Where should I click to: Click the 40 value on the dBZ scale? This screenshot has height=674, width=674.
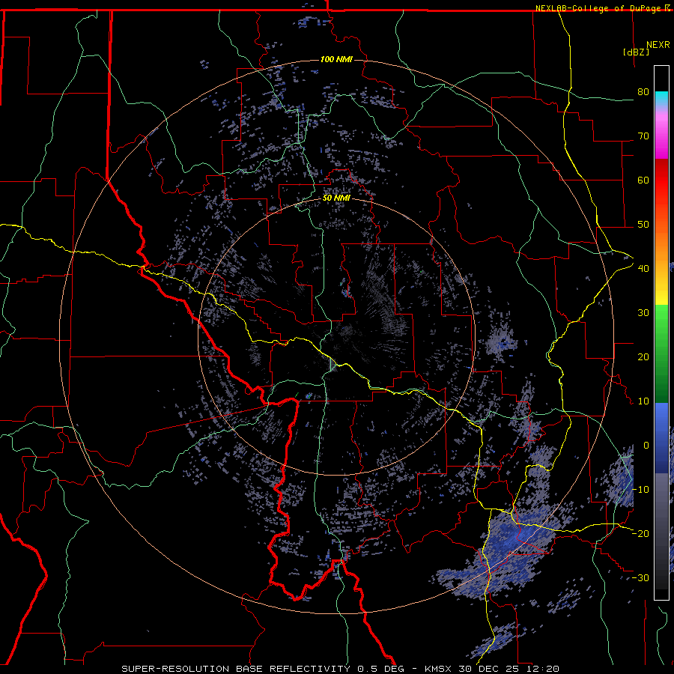click(x=643, y=269)
